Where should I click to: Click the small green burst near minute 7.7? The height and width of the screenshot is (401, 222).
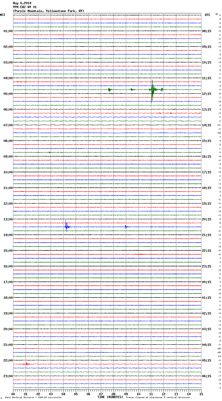coord(110,90)
